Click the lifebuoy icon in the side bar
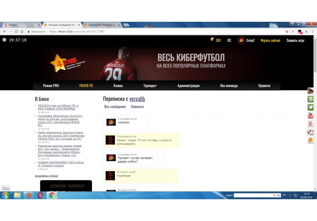Viewport: 317px width, 221px height. pos(310,132)
